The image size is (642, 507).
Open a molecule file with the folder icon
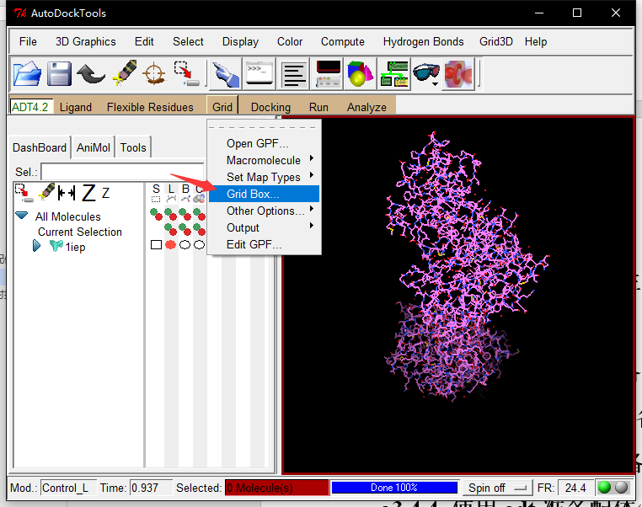[x=27, y=73]
